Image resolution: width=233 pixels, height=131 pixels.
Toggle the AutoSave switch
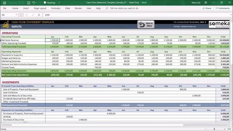tap(22, 3)
